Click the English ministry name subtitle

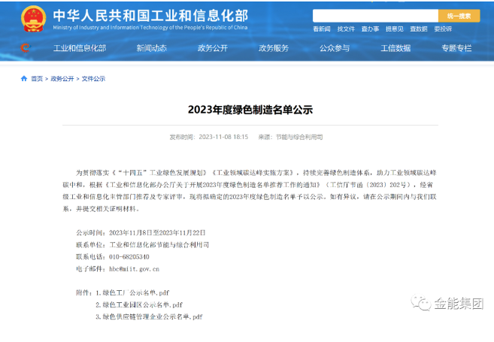150,27
